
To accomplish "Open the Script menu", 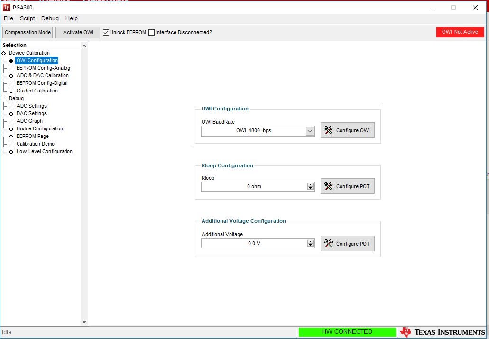I will 28,18.
